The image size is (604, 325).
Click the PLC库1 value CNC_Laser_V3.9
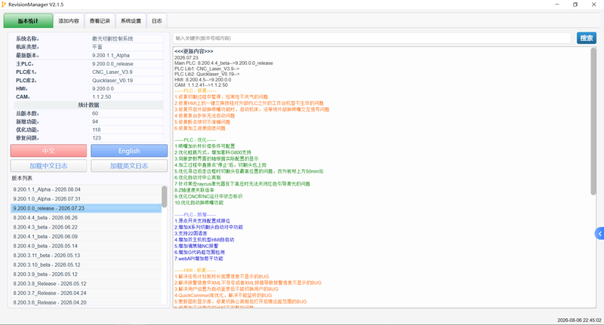point(126,72)
